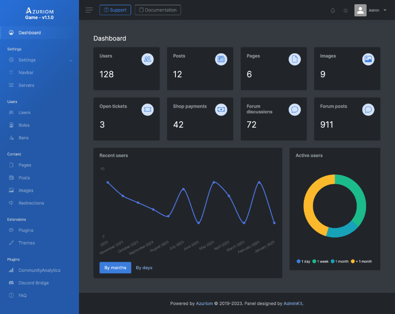Click the admin avatar image
This screenshot has width=395, height=314.
tap(360, 11)
